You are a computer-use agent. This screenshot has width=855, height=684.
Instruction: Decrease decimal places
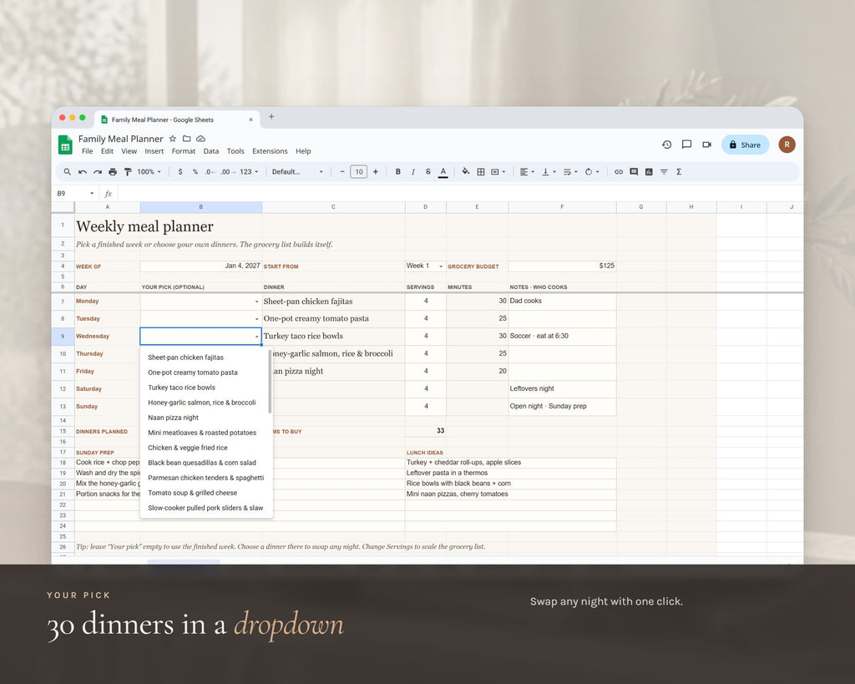click(210, 172)
